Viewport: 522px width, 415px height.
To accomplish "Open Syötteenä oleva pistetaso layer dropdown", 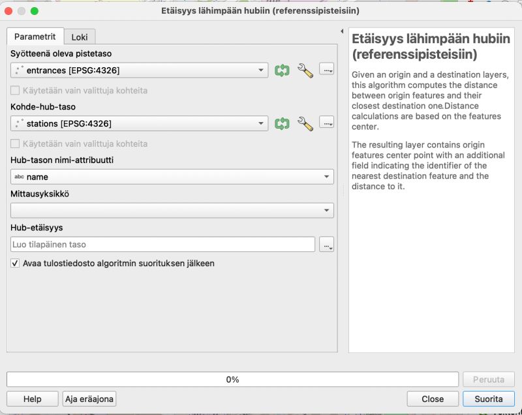I will point(139,70).
